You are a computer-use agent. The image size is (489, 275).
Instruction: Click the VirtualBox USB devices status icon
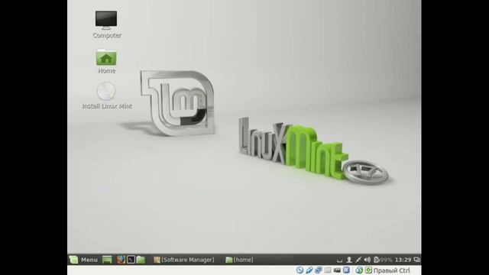(x=309, y=270)
